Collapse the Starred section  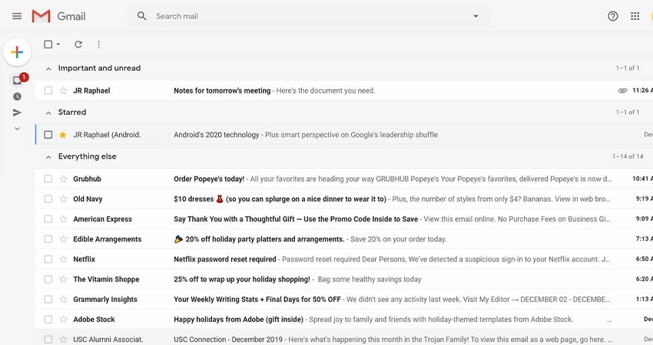tap(48, 113)
